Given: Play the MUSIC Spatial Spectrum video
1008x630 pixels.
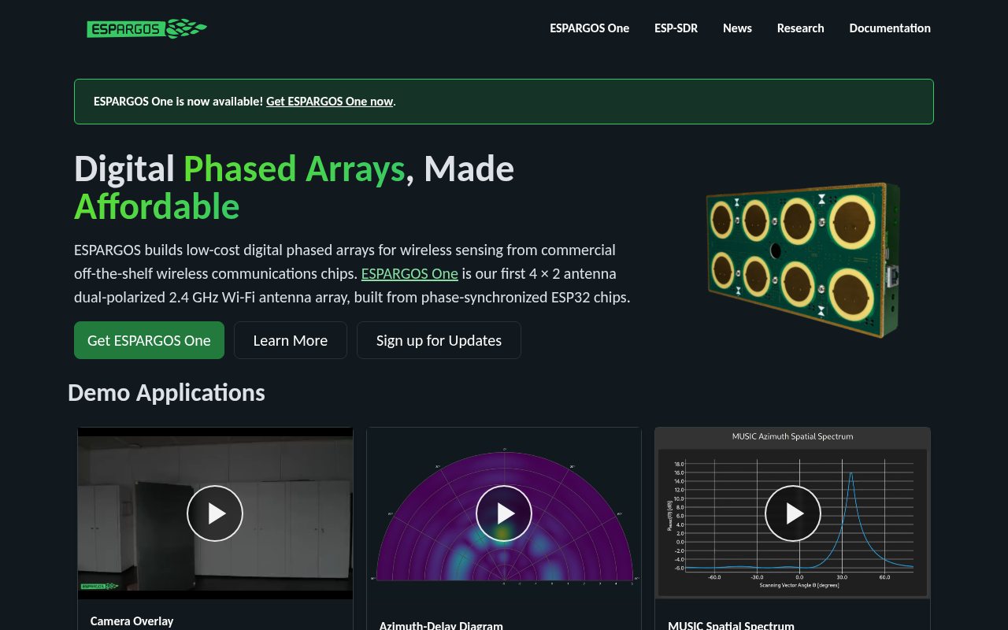Looking at the screenshot, I should [793, 513].
